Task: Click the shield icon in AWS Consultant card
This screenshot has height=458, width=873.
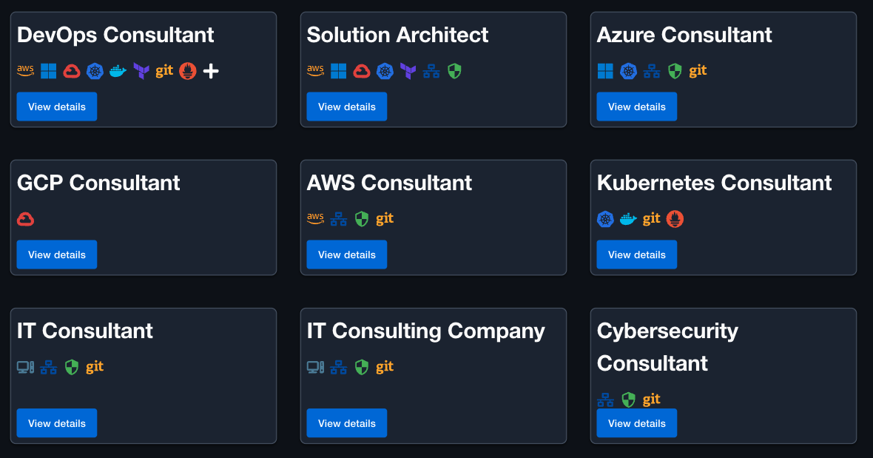Action: (362, 219)
